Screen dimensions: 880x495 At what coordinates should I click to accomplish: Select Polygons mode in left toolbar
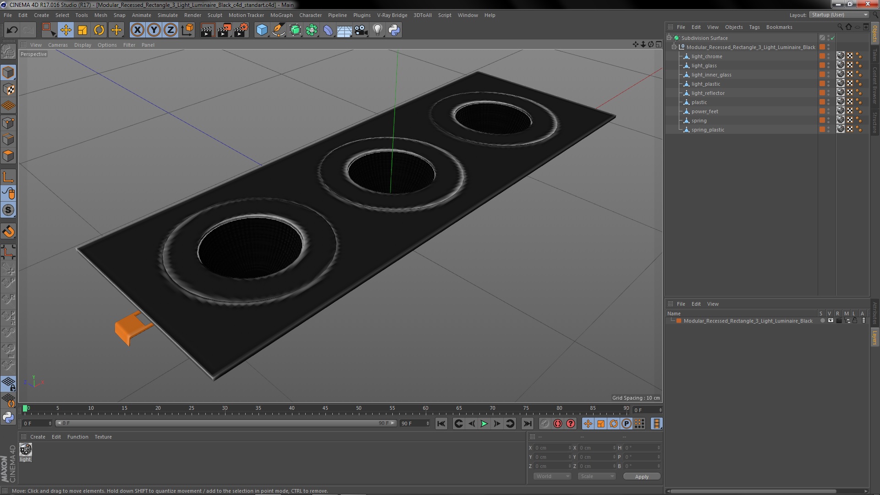click(x=8, y=156)
